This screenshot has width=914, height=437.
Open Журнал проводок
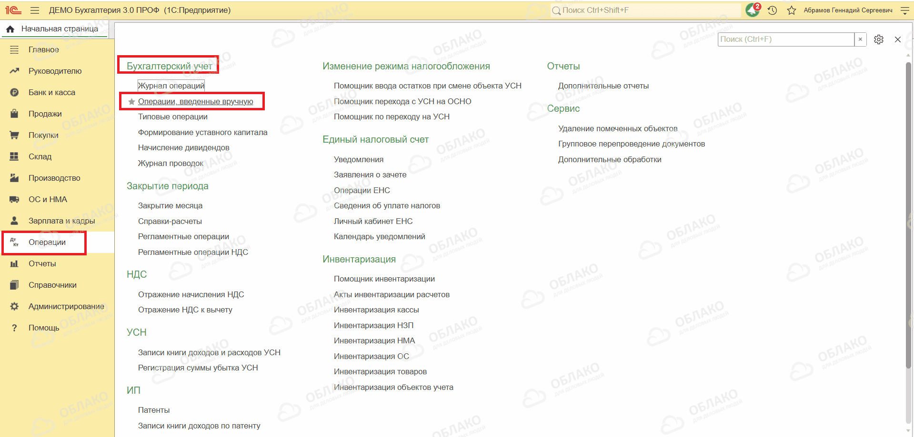[x=171, y=163]
